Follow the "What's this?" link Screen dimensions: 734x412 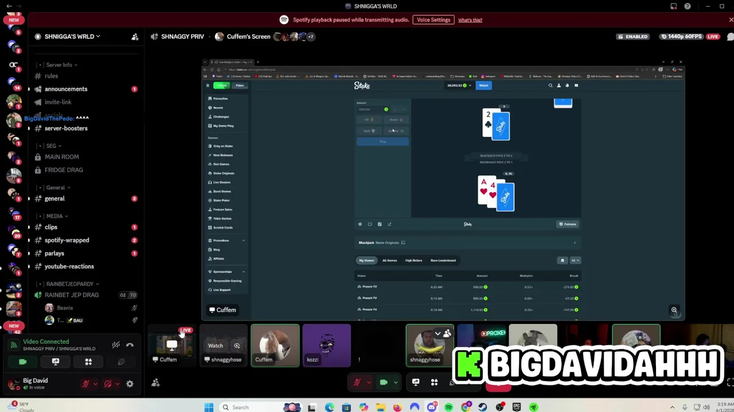coord(470,20)
